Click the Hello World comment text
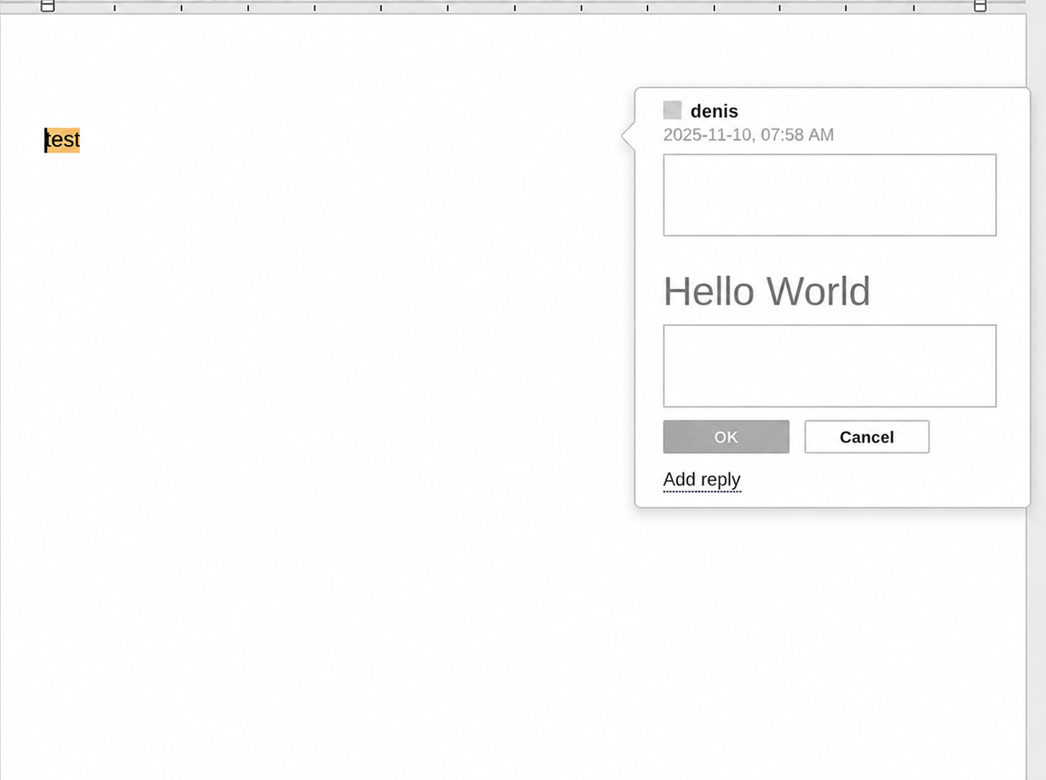This screenshot has height=780, width=1046. click(x=766, y=291)
